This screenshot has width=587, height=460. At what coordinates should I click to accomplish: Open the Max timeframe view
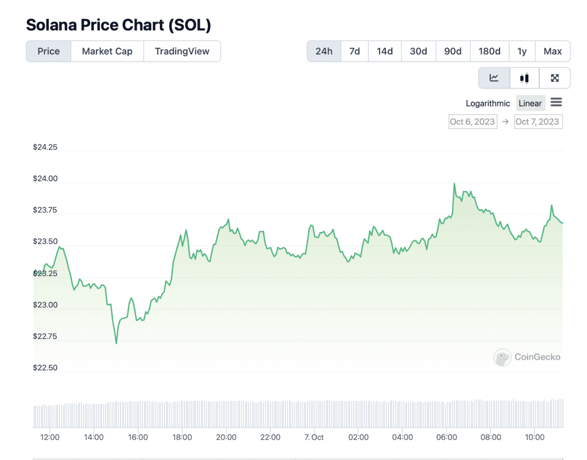[553, 51]
